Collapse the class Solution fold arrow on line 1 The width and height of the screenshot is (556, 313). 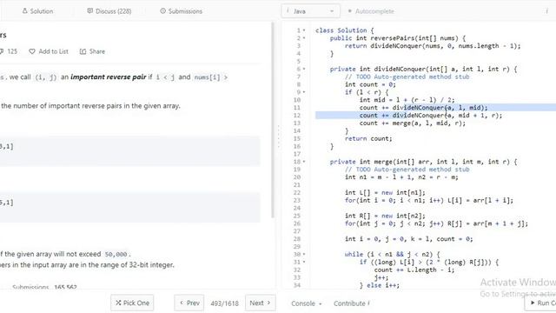(304, 30)
